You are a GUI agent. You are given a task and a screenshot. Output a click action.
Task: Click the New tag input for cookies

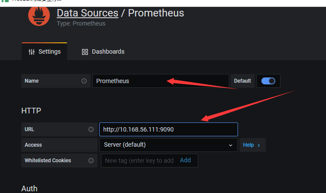139,161
